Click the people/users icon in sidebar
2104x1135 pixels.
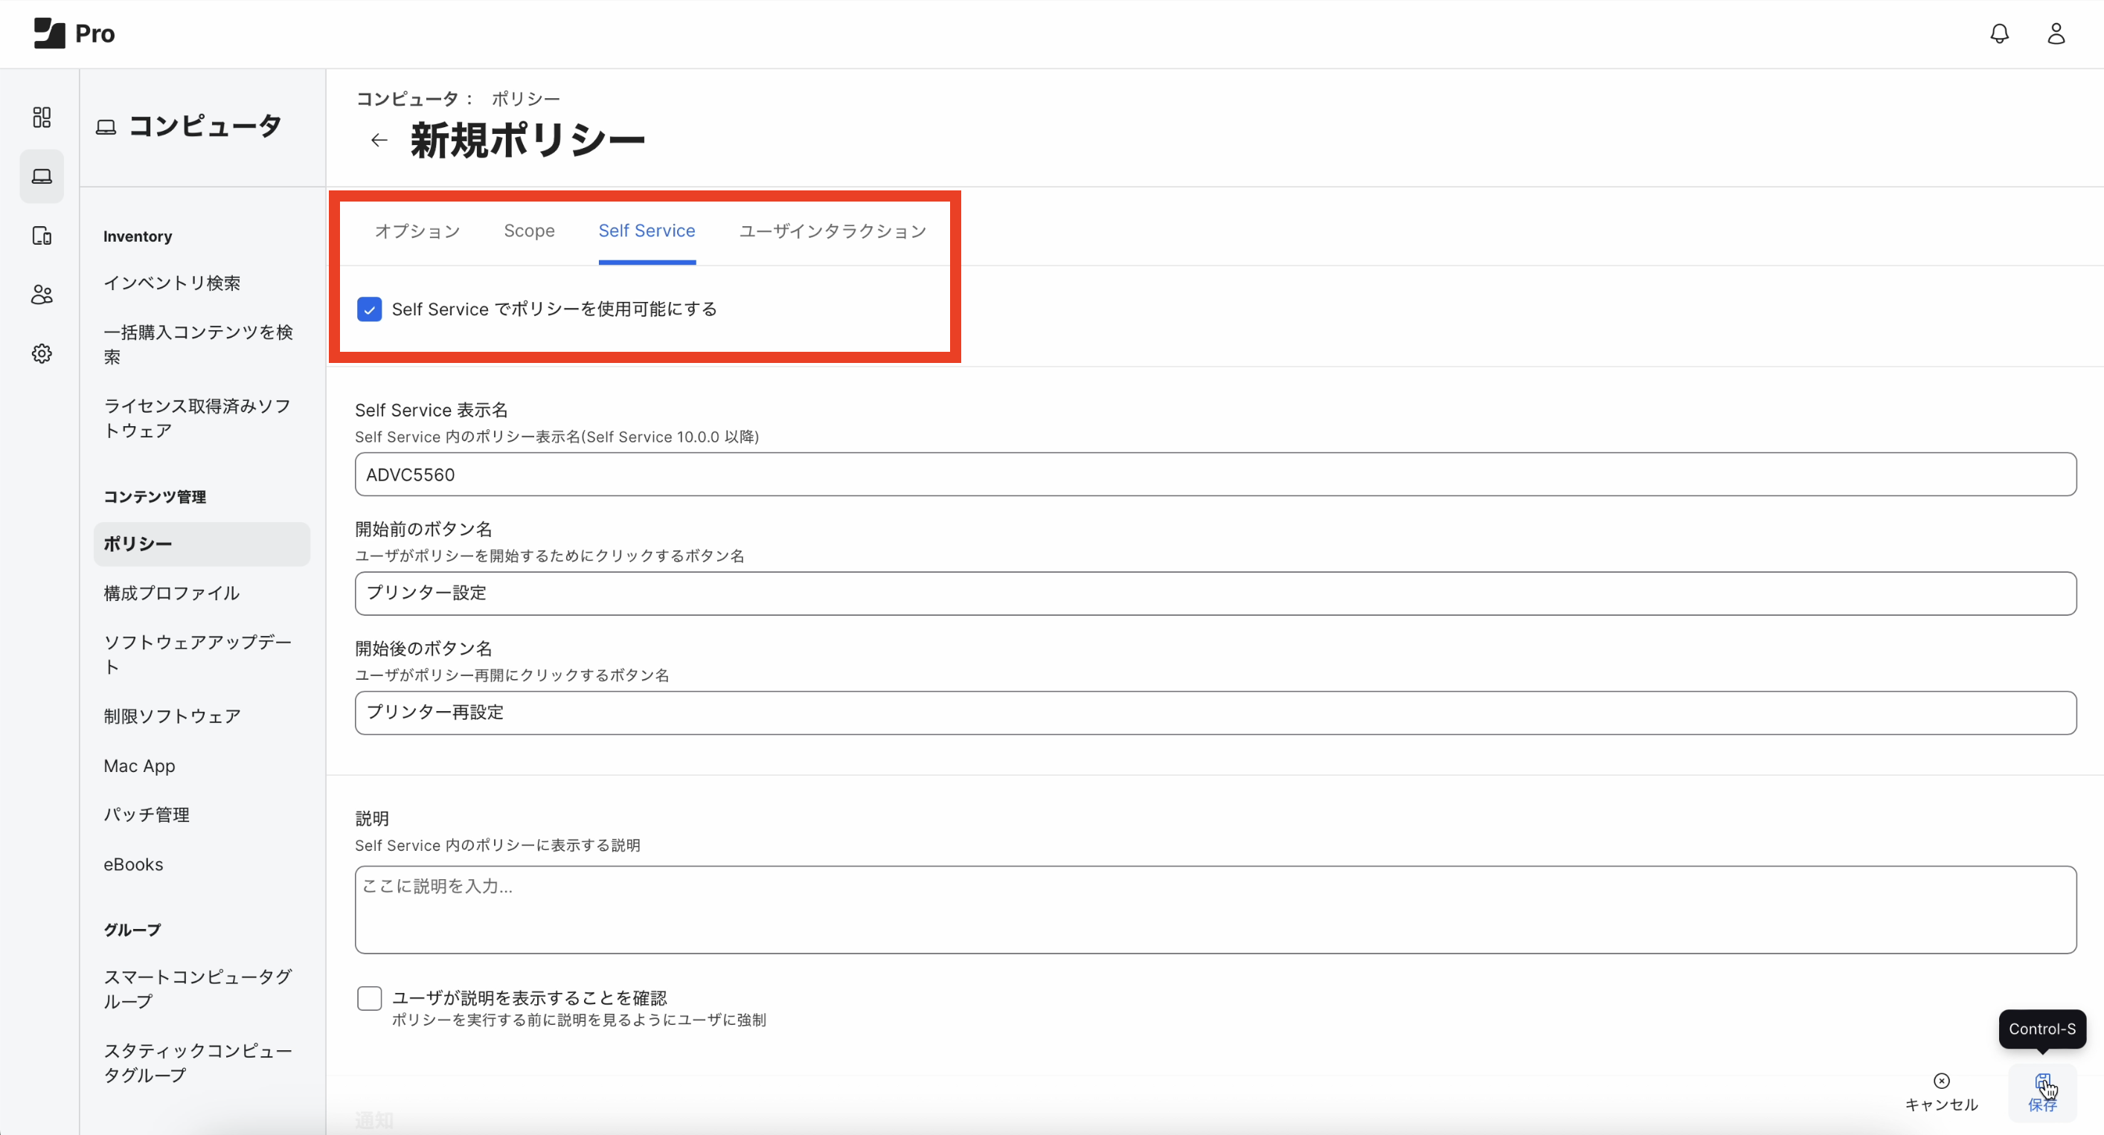(39, 294)
